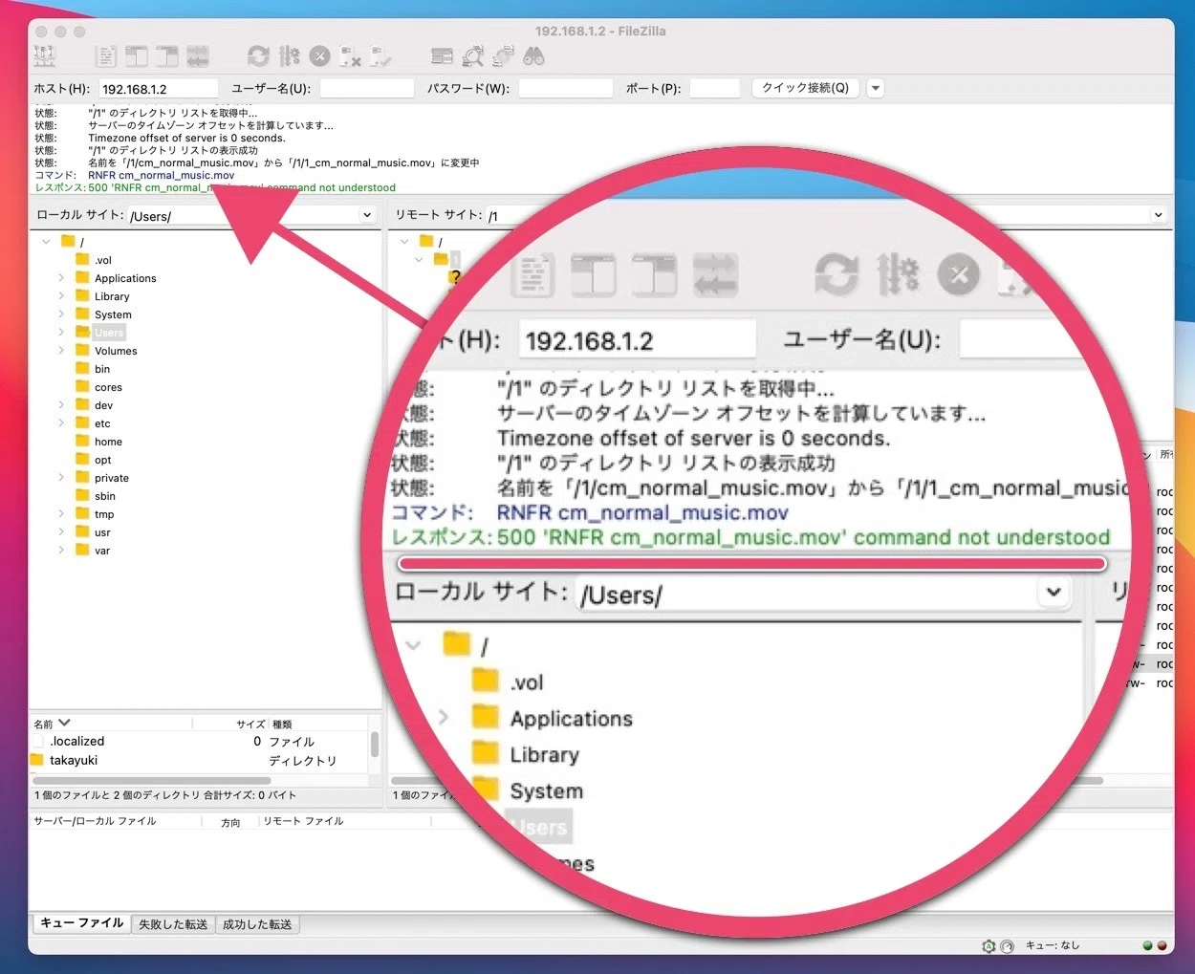Open the リモート サイト path dropdown
The height and width of the screenshot is (974, 1195).
tap(1158, 215)
